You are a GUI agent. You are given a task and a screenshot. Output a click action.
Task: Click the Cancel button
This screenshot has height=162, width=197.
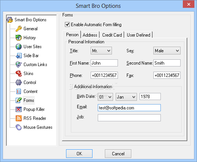pos(118,153)
